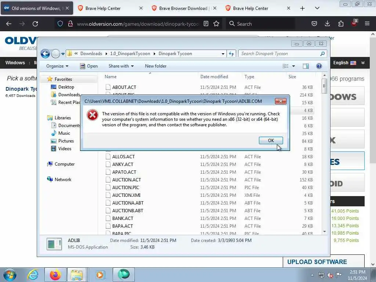Click file list scroll down arrow

324,231
